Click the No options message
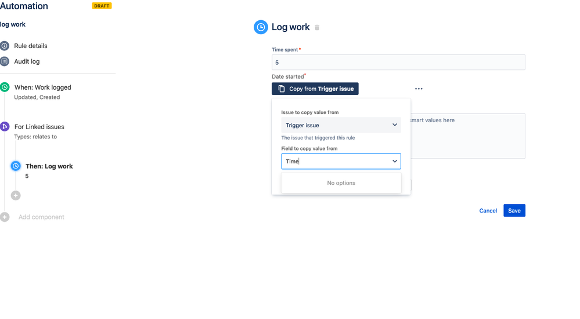 (x=341, y=183)
